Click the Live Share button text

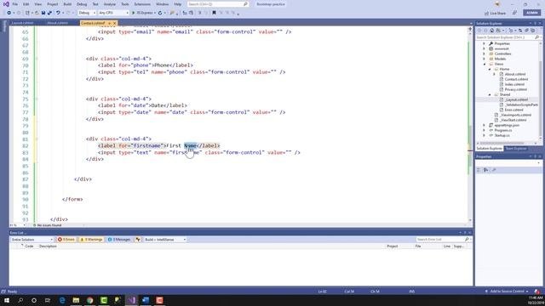[497, 14]
